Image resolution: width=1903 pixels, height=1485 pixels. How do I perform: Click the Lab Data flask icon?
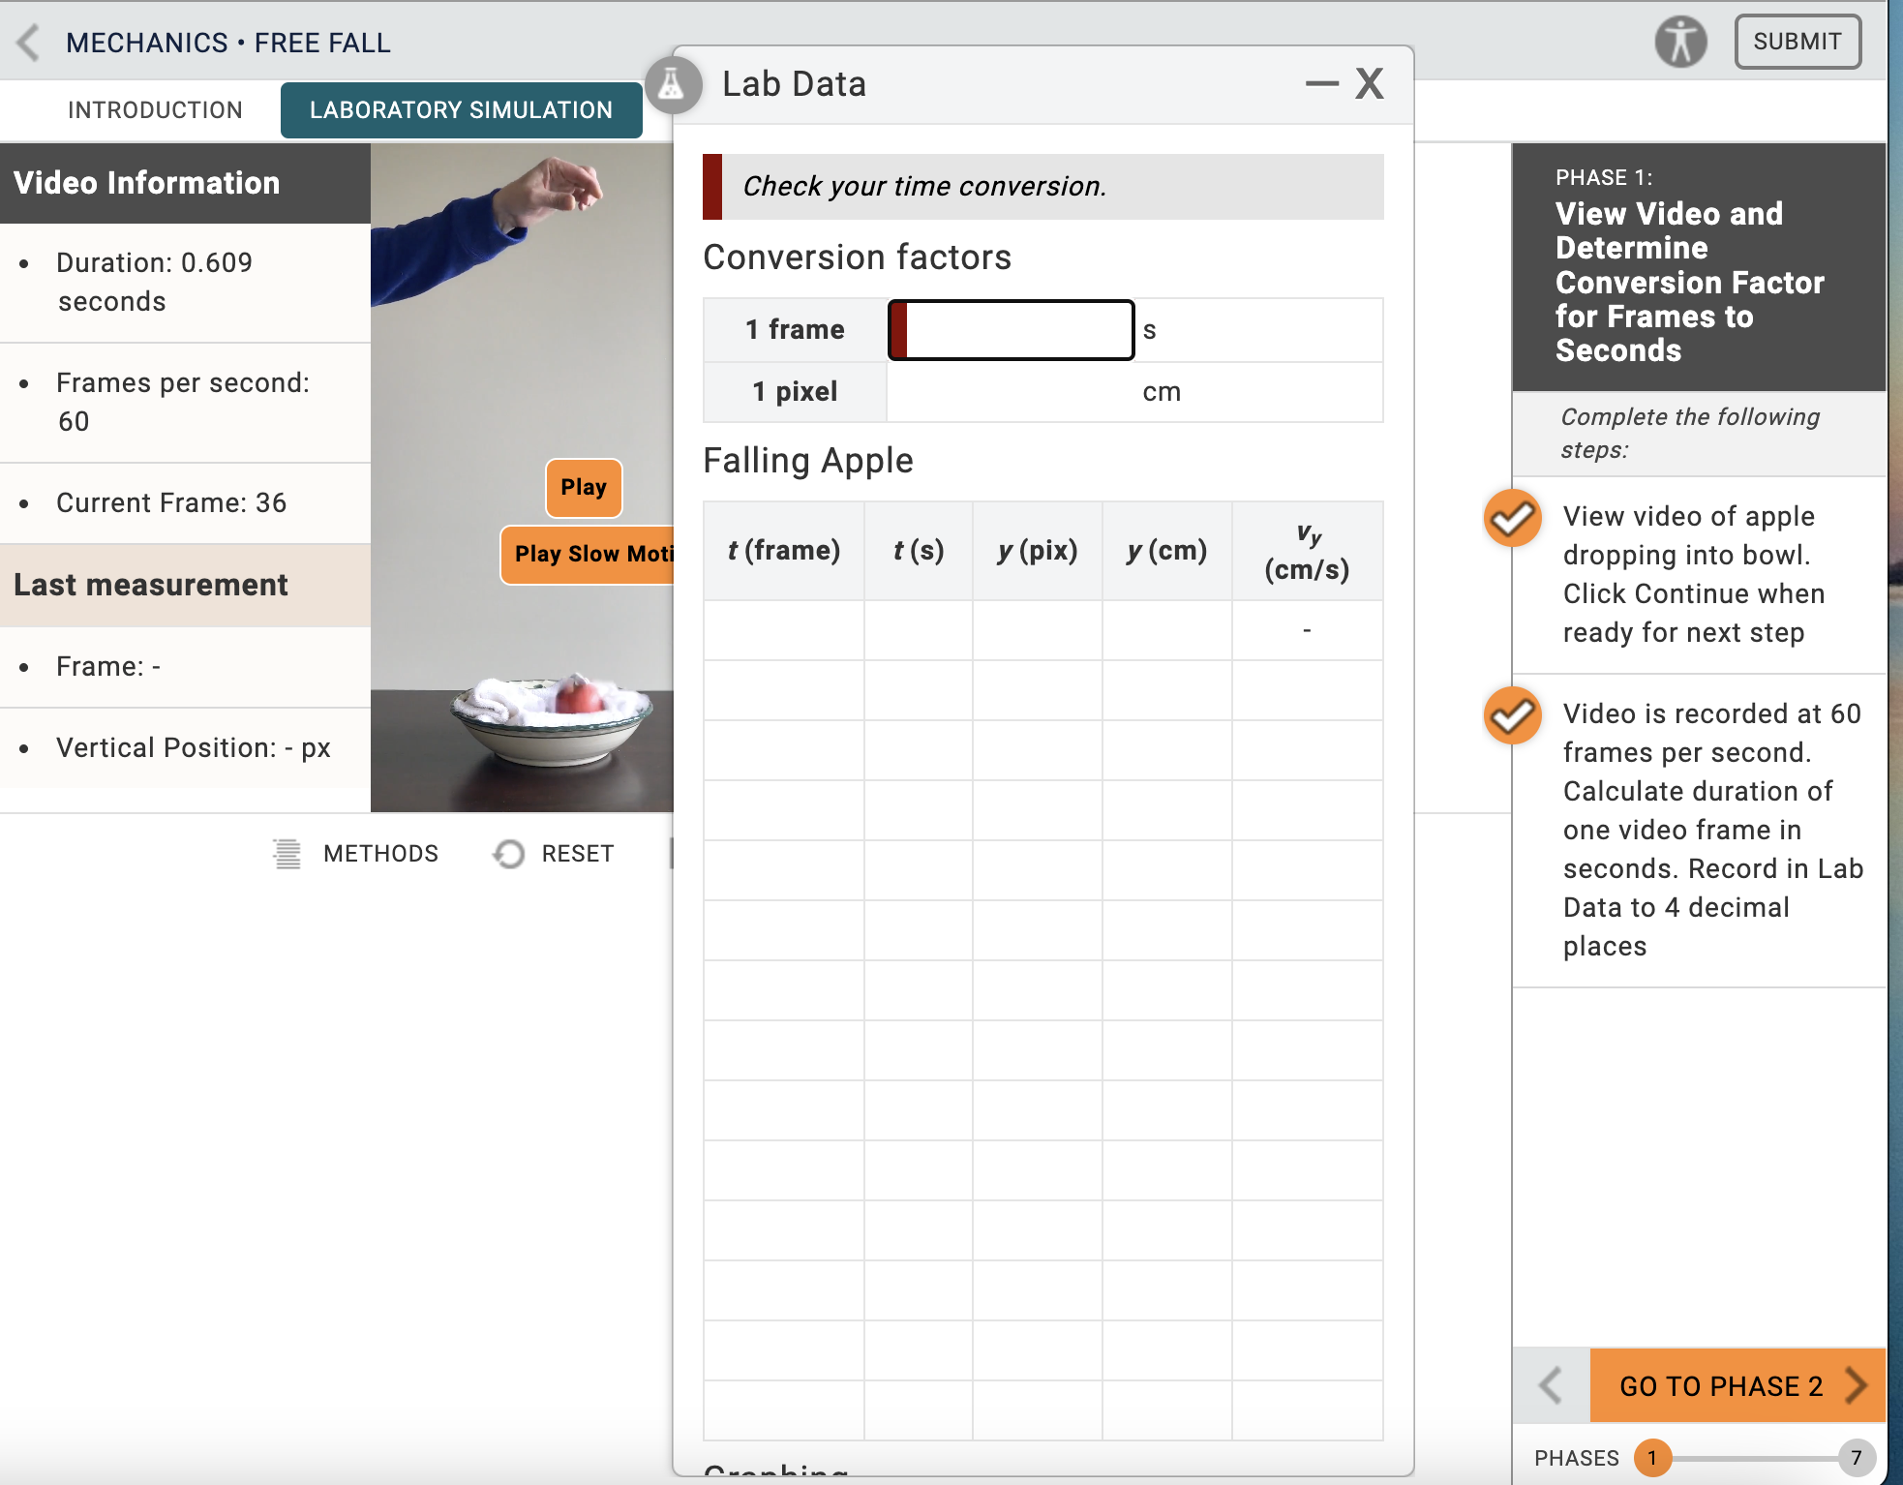click(672, 85)
